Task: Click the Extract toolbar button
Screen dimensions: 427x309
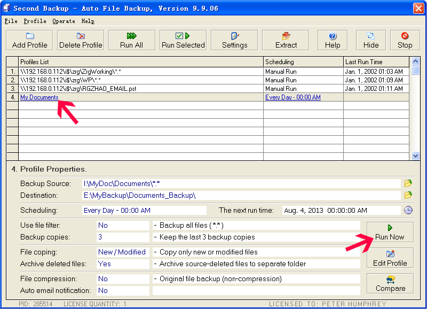Action: (286, 40)
